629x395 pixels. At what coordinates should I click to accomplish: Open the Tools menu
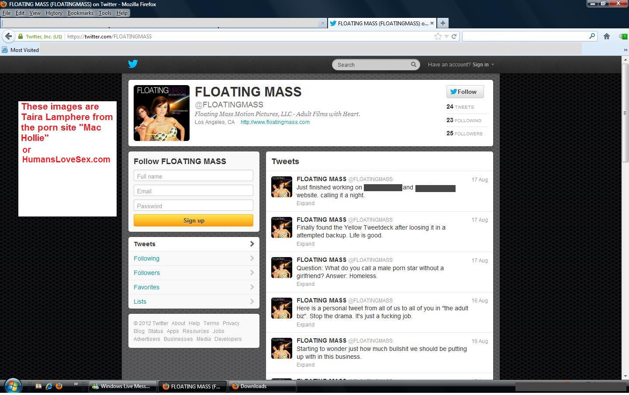(105, 13)
